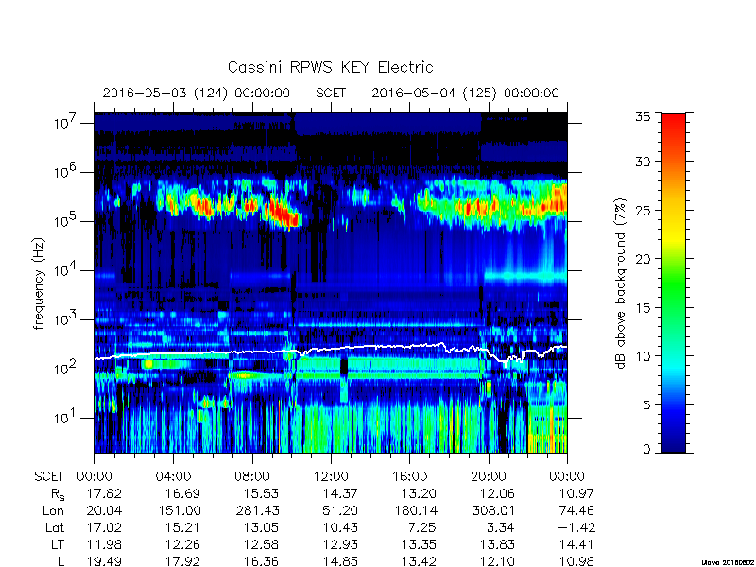Click the 'frequency (Hz)' axis label
The width and height of the screenshot is (756, 567).
[39, 283]
